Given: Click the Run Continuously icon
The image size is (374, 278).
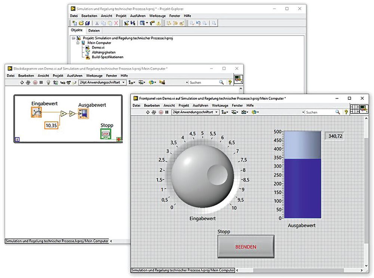Looking at the screenshot, I should [154, 112].
